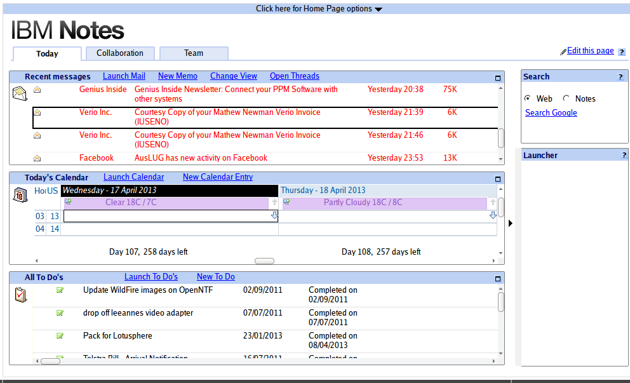Switch to the Collaboration tab
Viewport: 630px width, 383px height.
click(120, 53)
